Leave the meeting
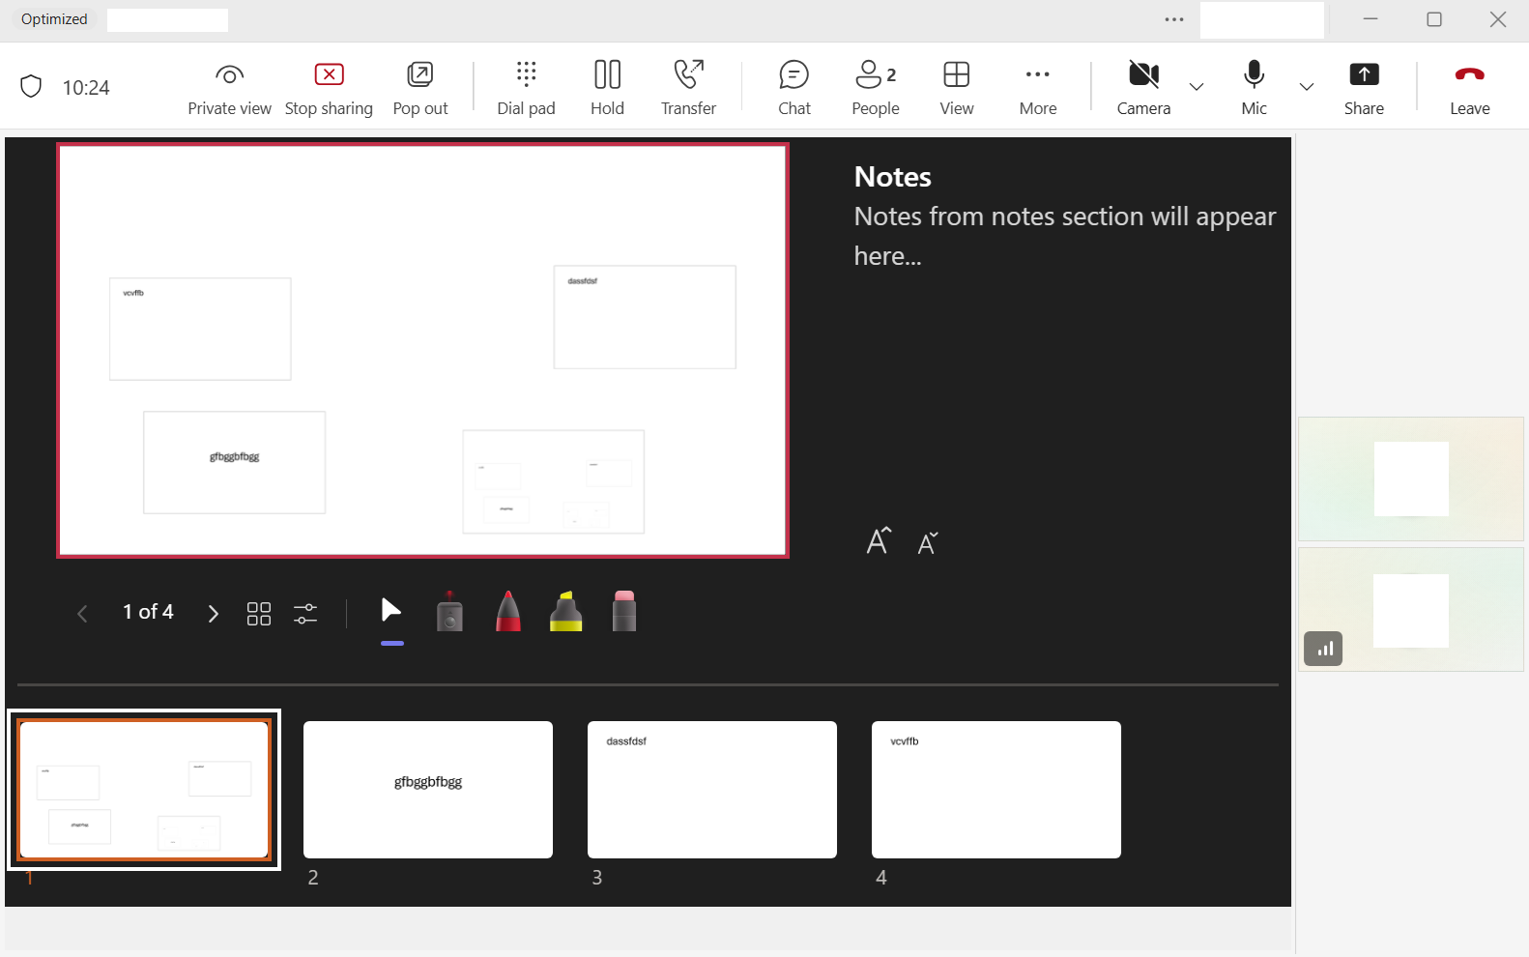Viewport: 1529px width, 957px height. [x=1469, y=88]
